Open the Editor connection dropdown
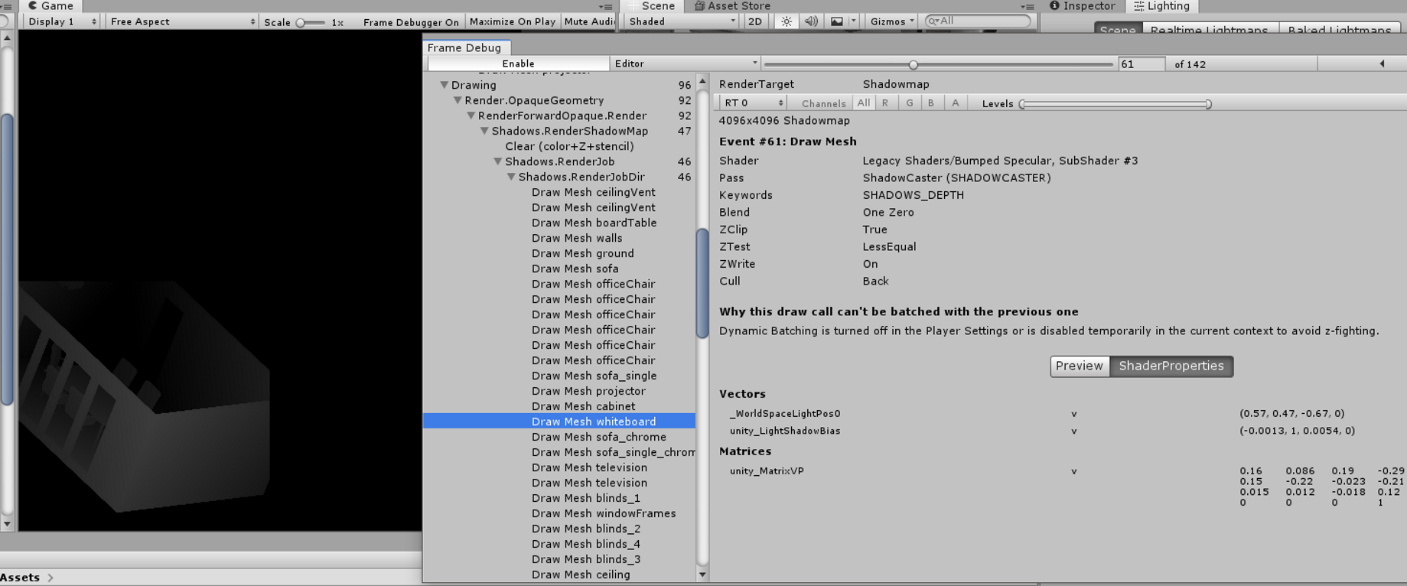1407x586 pixels. point(685,63)
